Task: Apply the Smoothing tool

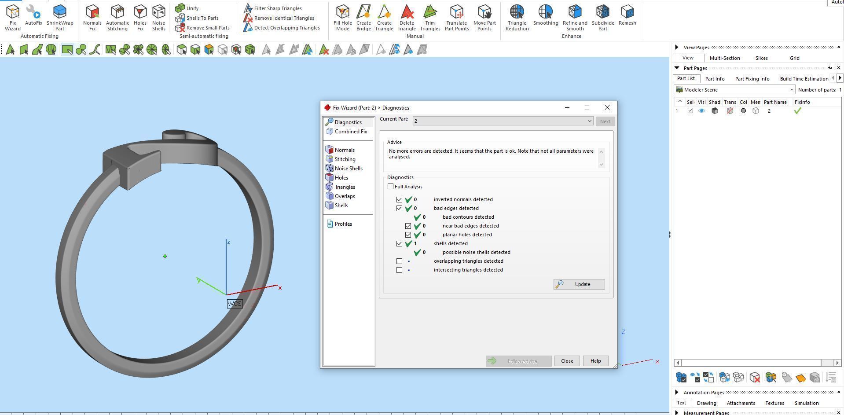Action: [546, 15]
